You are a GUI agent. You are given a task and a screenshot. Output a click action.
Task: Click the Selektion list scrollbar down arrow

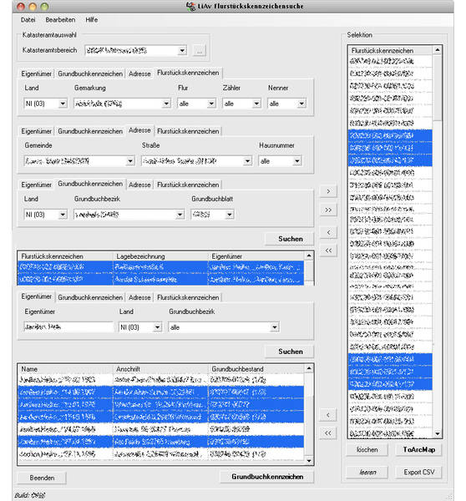point(438,433)
